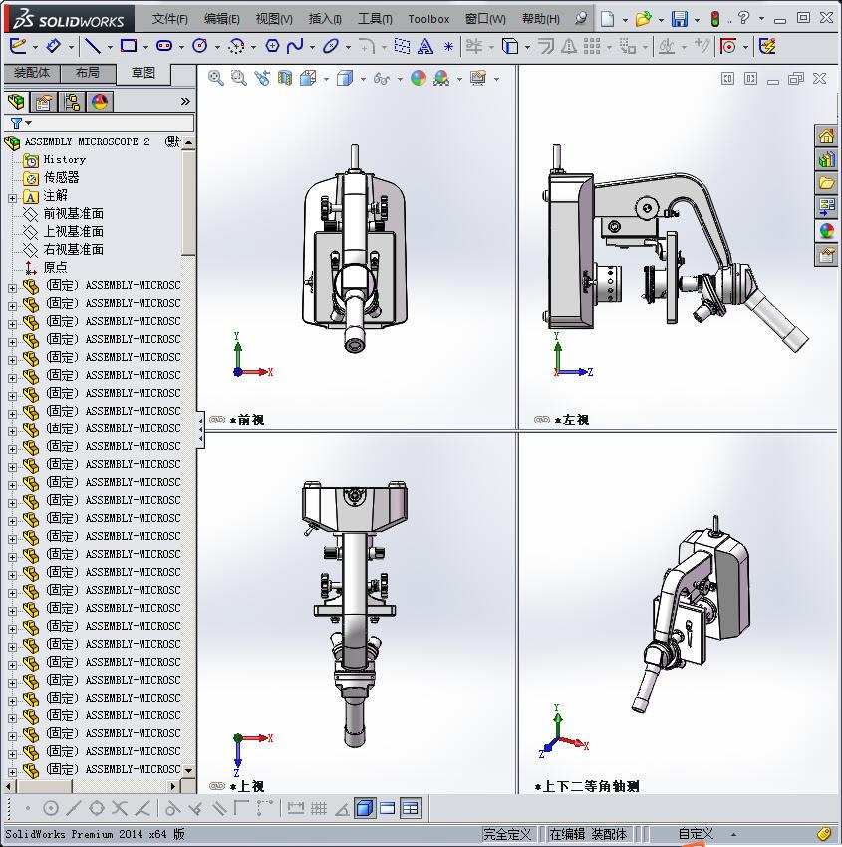
Task: Select the Circle sketch tool
Action: click(200, 46)
